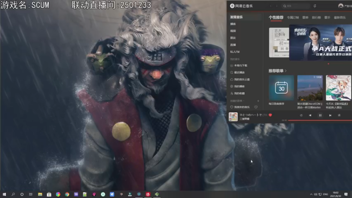
Task: Switch to 歌手 tab
Action: tap(327, 18)
